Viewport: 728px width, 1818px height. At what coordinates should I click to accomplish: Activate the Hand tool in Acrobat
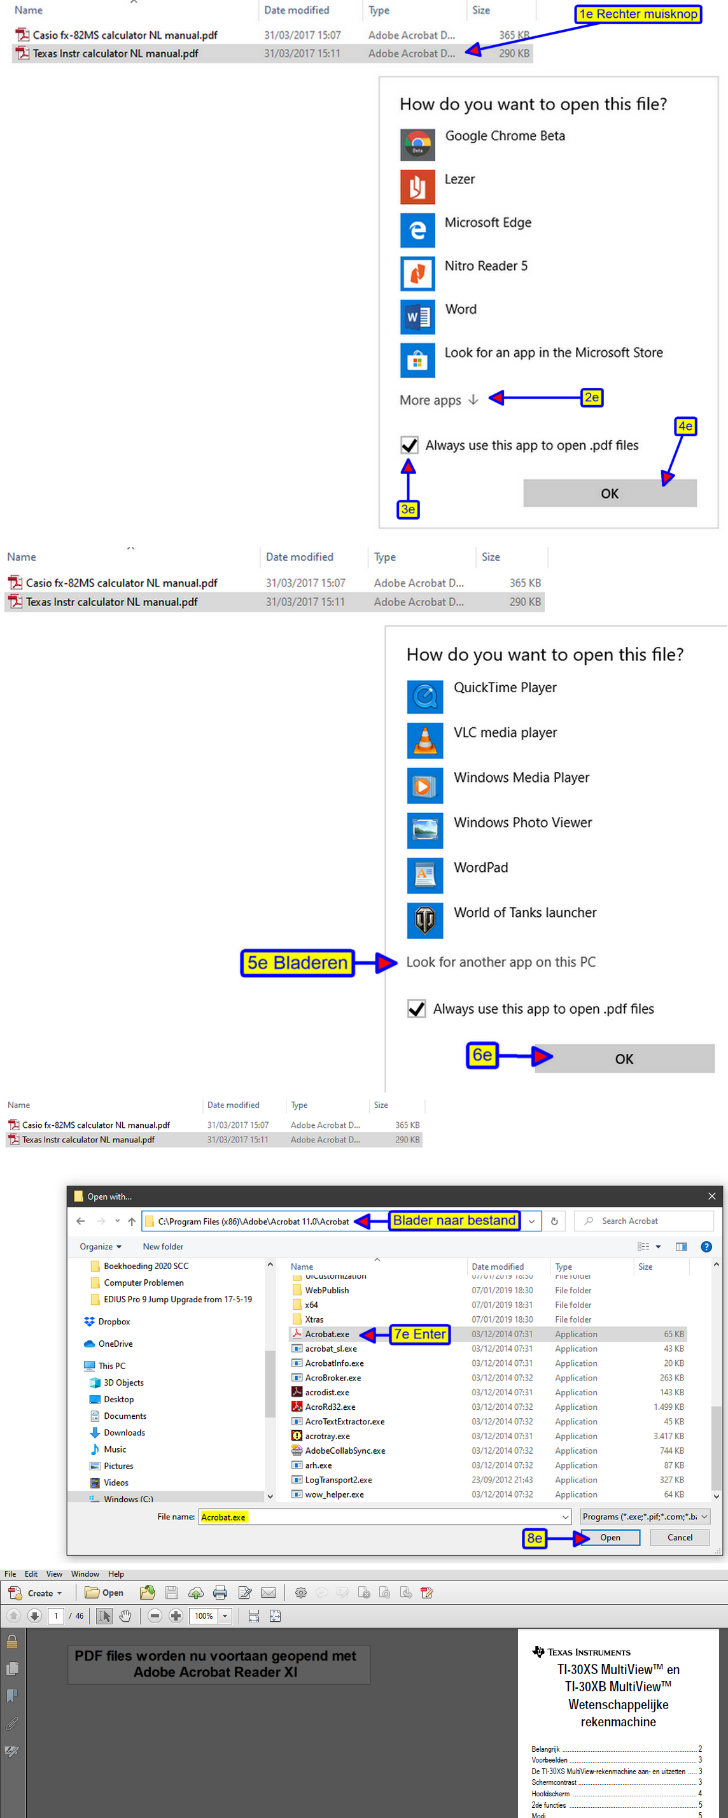tap(125, 1616)
